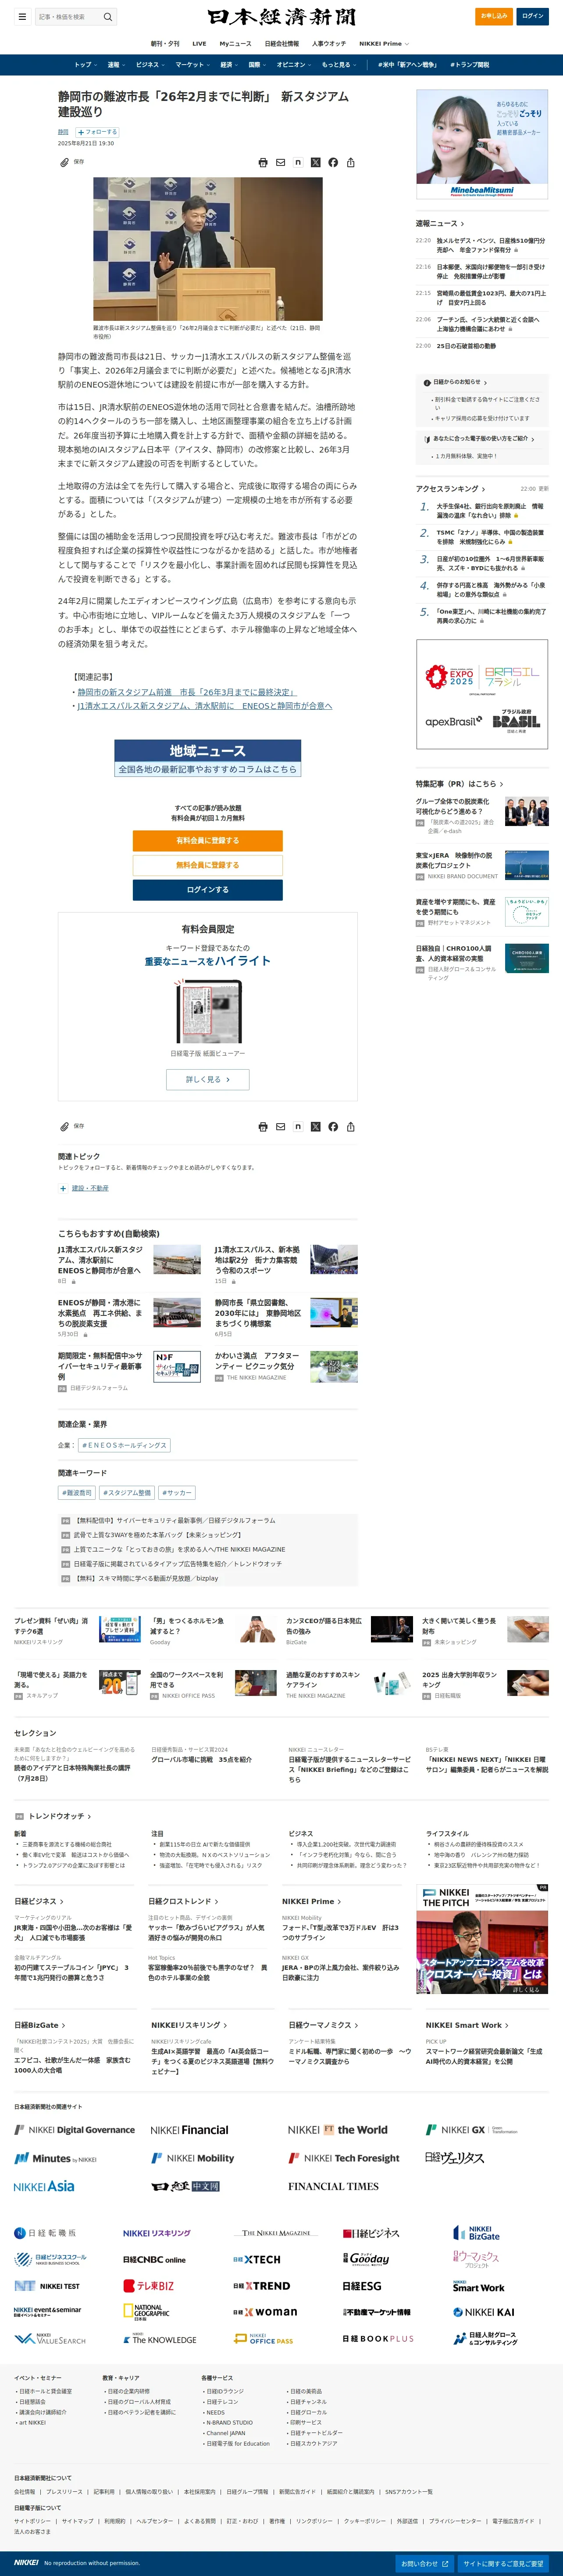Expand the 速報 navigation dropdown

tap(116, 65)
